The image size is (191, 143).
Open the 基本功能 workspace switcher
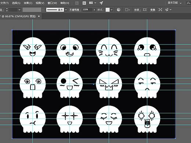(x=174, y=3)
